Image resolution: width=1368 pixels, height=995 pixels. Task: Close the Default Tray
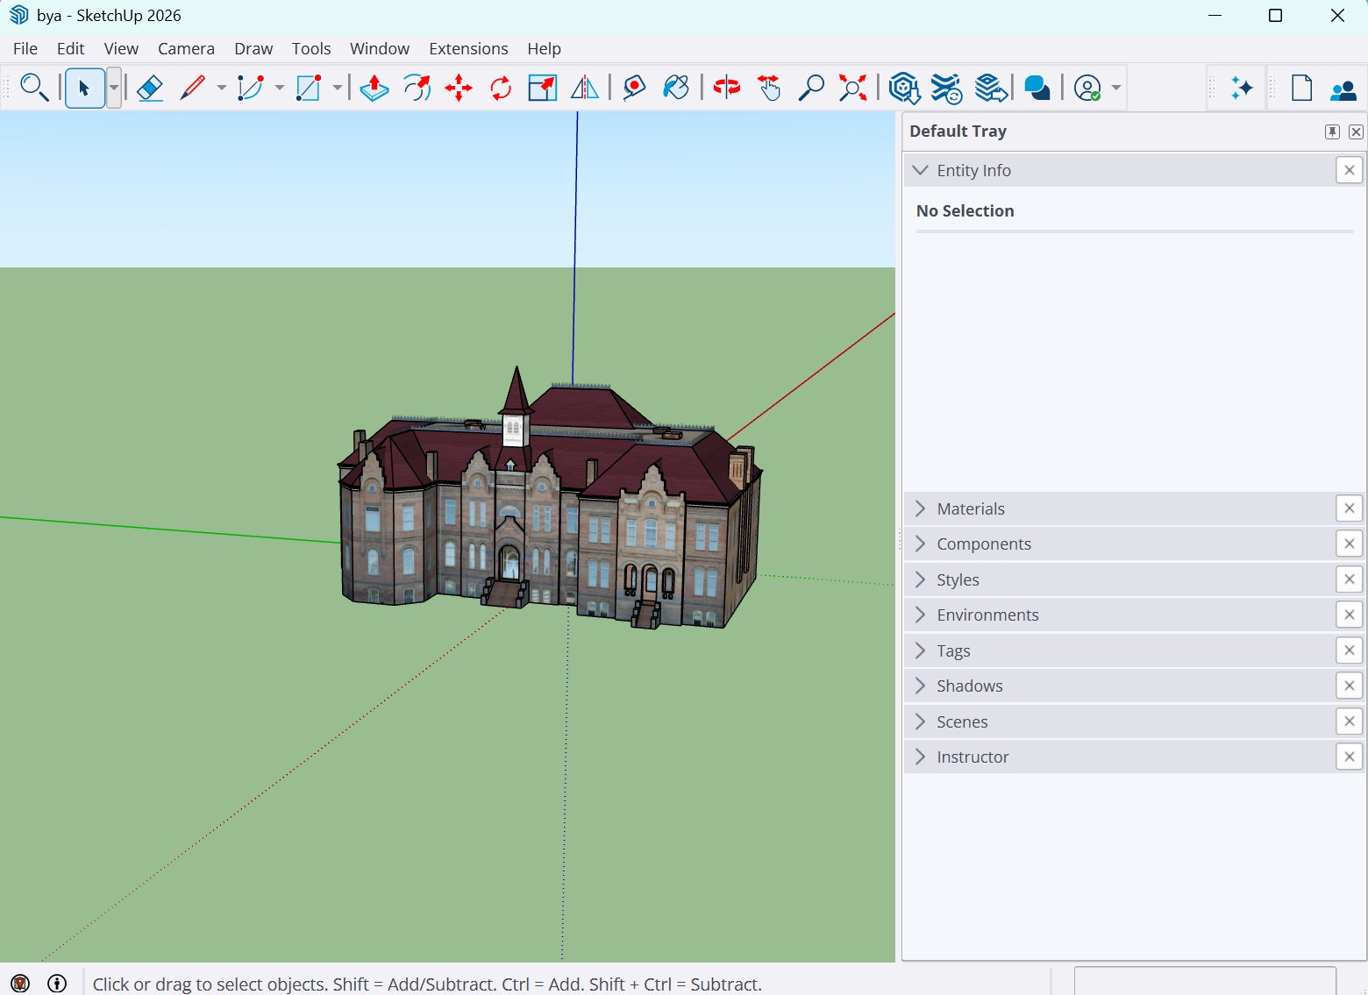point(1356,131)
